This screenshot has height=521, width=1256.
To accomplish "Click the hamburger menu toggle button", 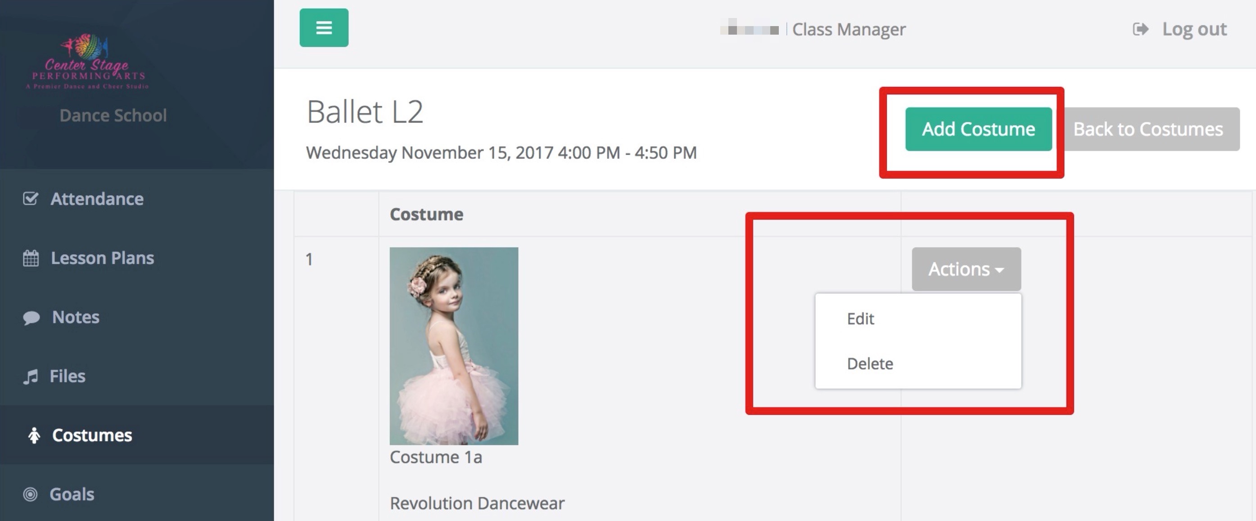I will click(324, 28).
